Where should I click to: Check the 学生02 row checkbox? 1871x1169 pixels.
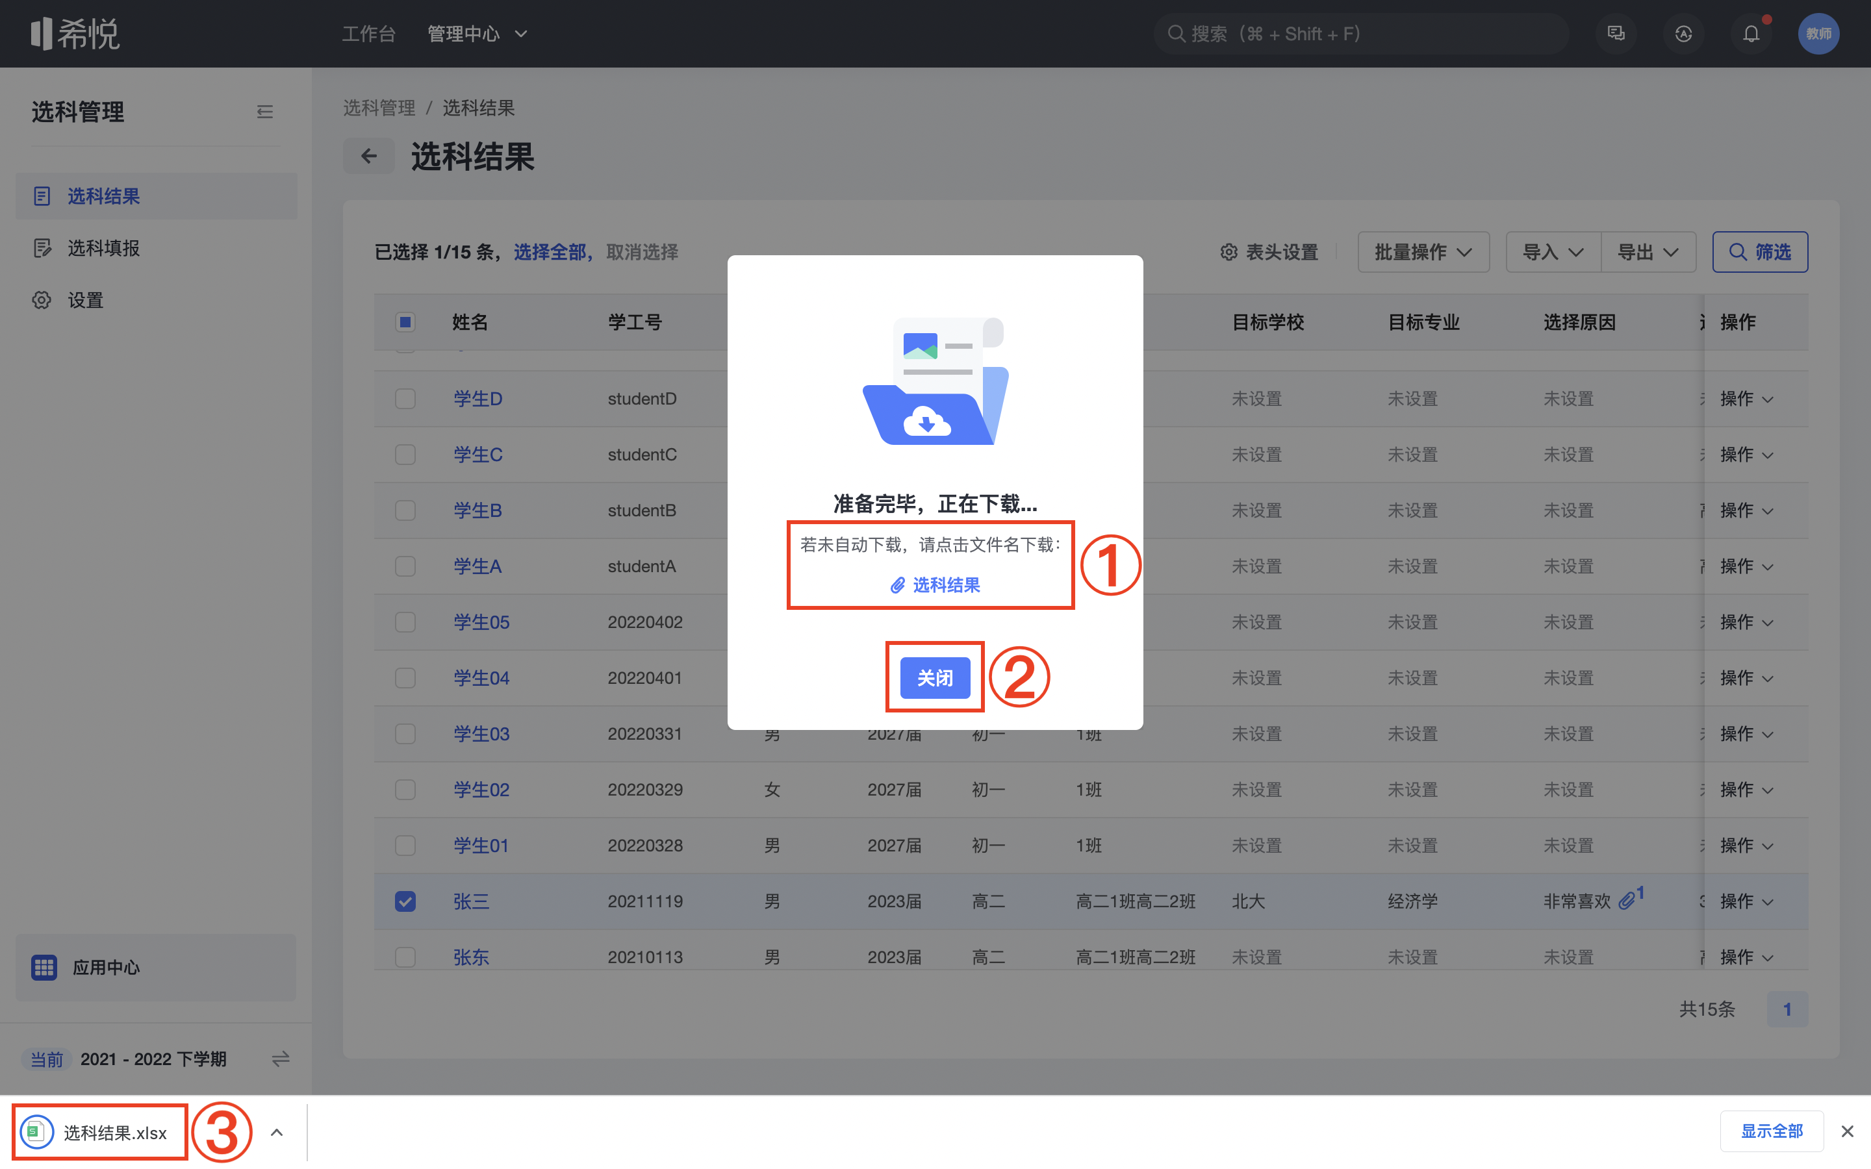point(405,789)
